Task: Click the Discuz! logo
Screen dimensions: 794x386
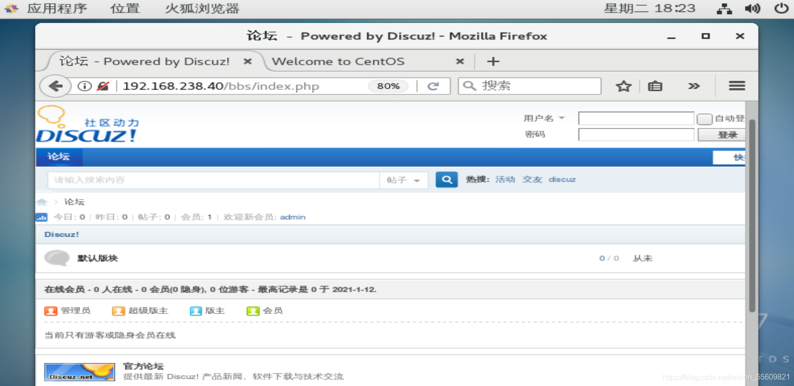Action: pos(89,125)
